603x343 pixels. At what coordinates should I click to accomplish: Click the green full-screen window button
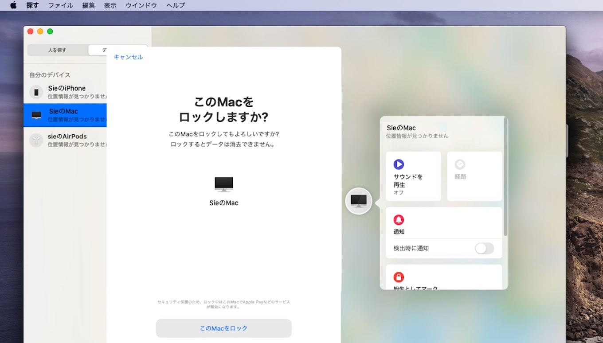pos(50,31)
